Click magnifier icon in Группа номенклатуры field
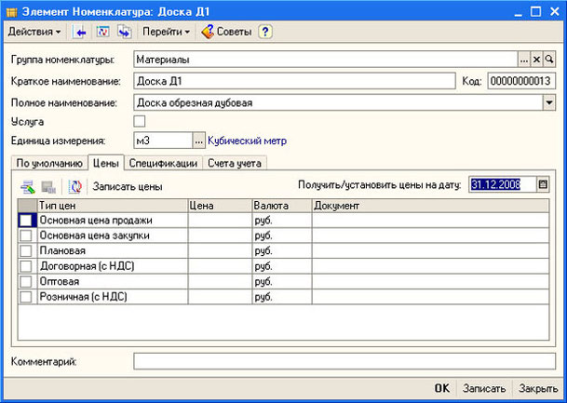Image resolution: width=567 pixels, height=403 pixels. point(549,60)
